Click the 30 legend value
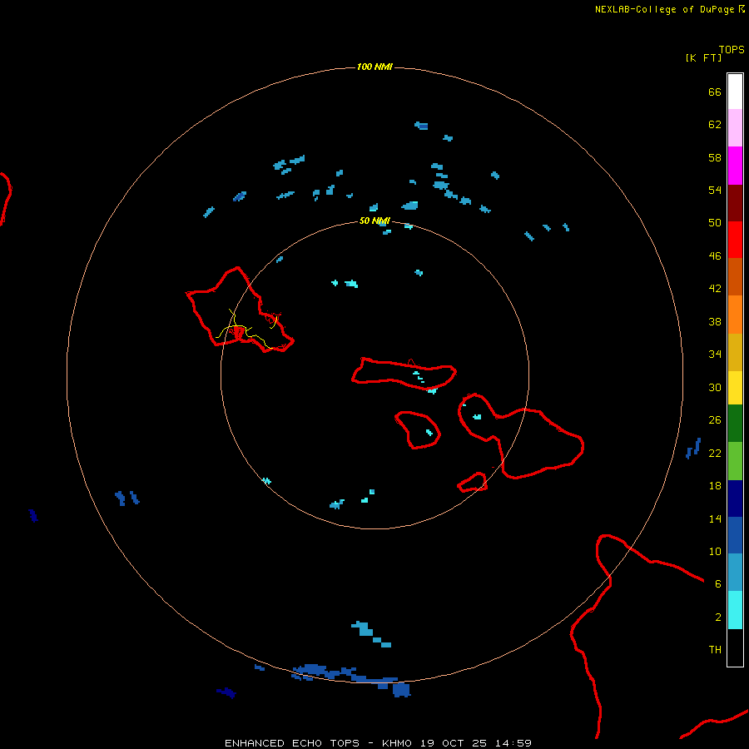The image size is (749, 749). pos(715,387)
